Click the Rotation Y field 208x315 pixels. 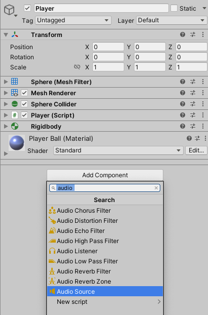click(x=150, y=57)
